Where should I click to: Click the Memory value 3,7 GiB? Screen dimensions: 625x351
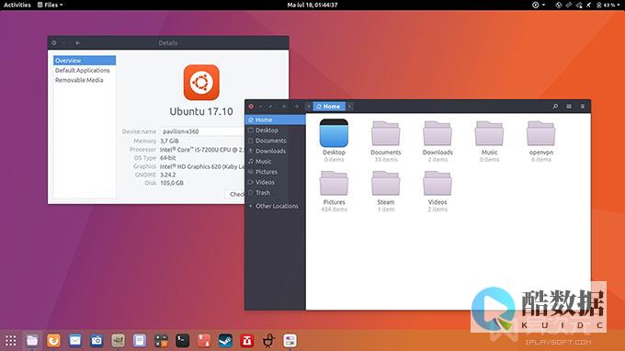pyautogui.click(x=169, y=141)
